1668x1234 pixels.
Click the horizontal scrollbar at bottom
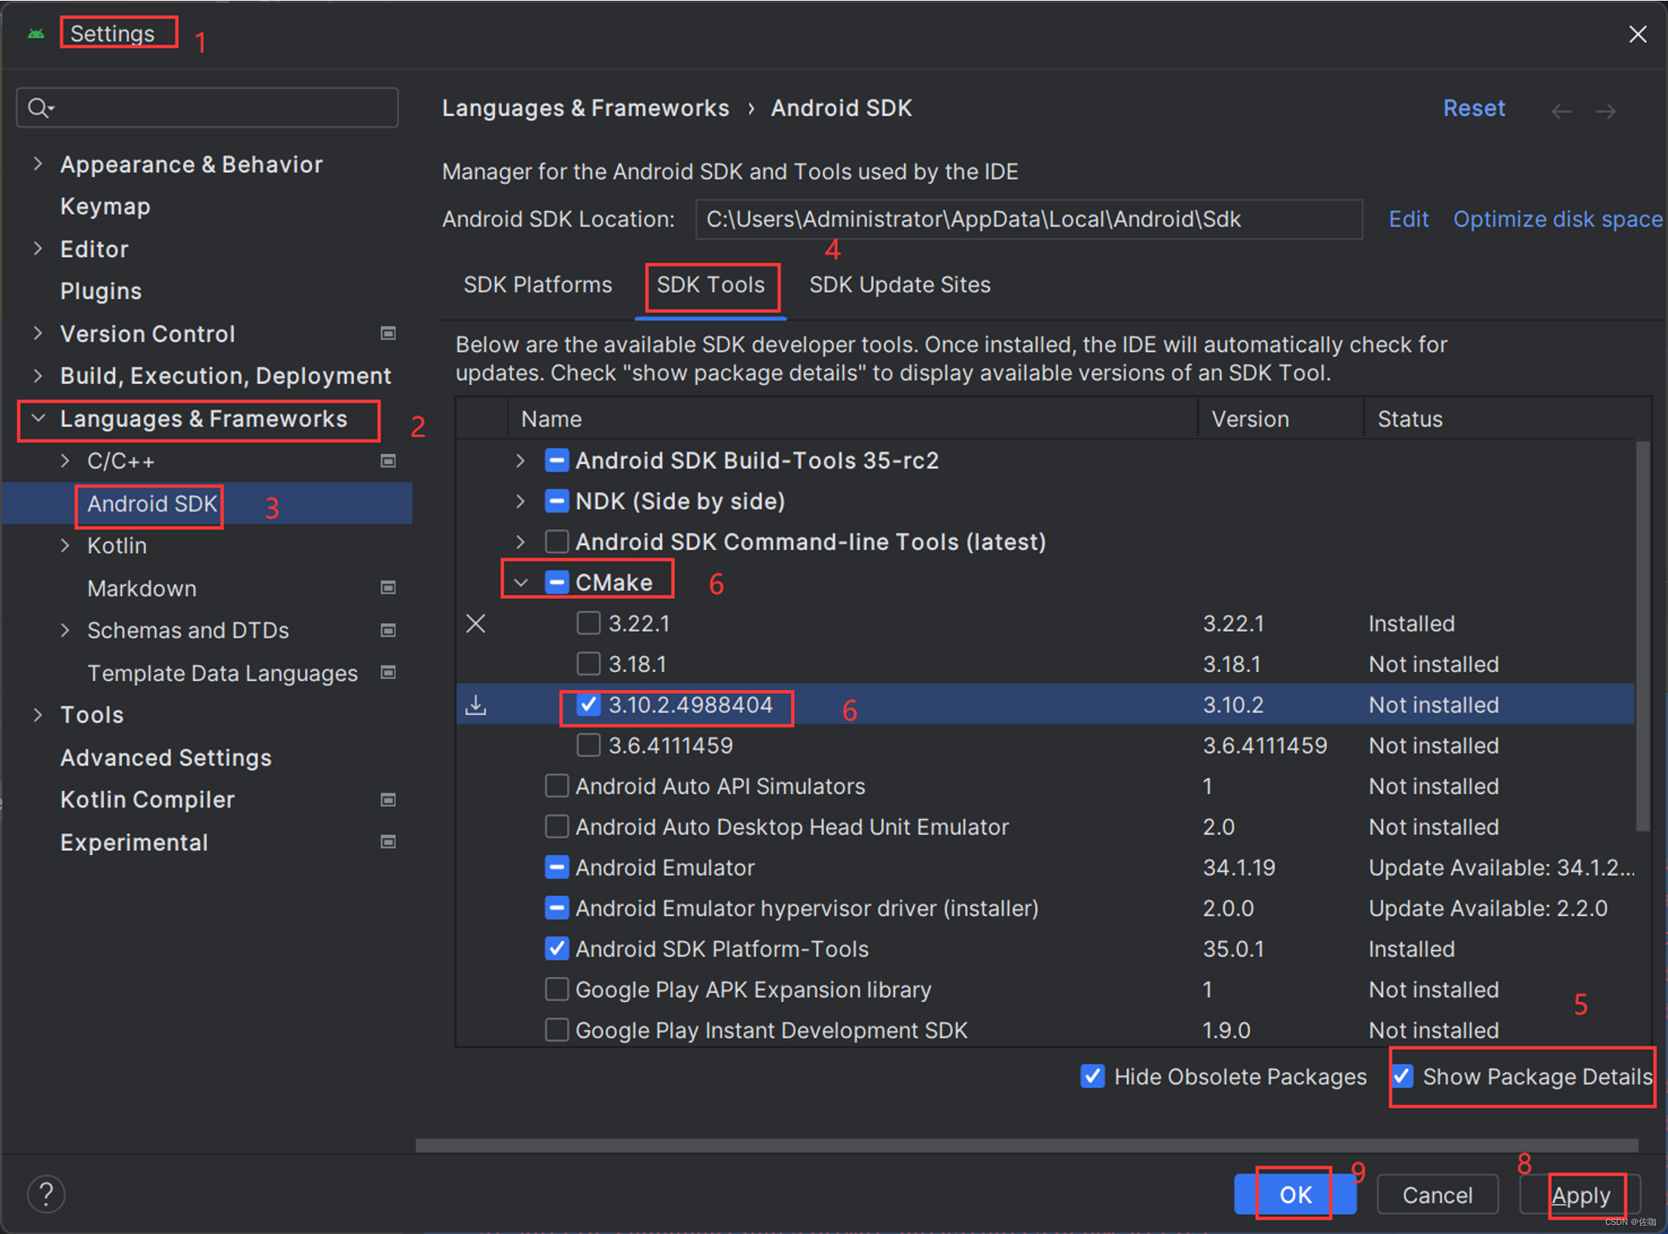(x=1026, y=1145)
